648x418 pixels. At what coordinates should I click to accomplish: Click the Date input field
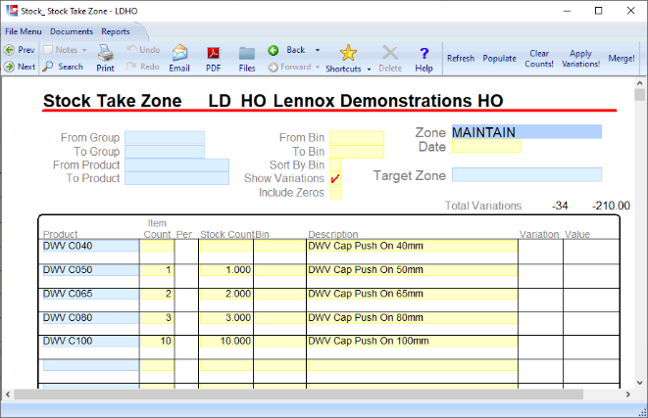(486, 146)
